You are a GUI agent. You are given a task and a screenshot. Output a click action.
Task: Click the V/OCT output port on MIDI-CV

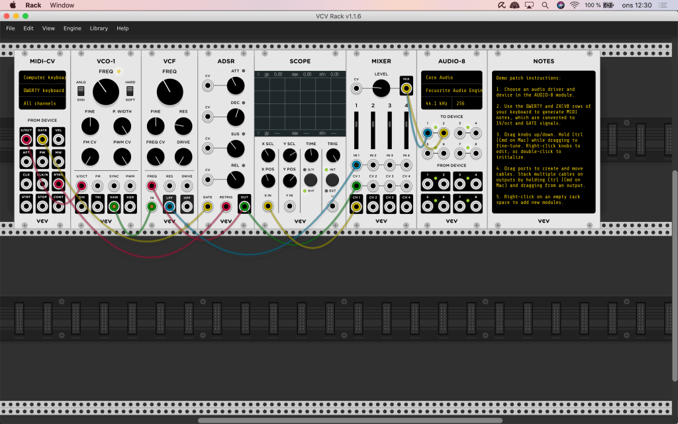(x=26, y=139)
